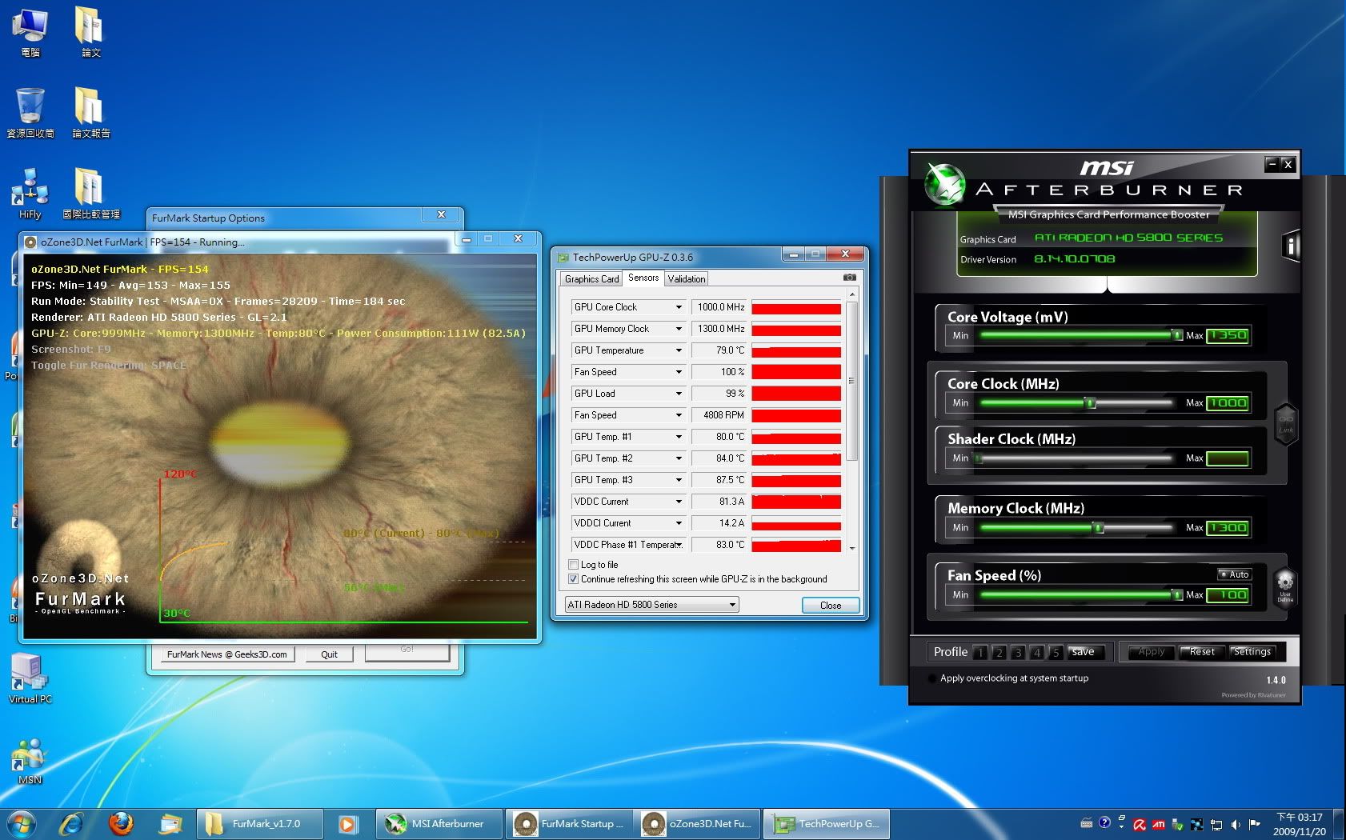Open the Afterburner information 'i' icon

click(x=1289, y=245)
